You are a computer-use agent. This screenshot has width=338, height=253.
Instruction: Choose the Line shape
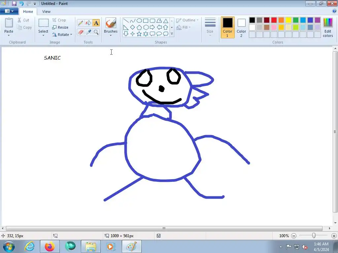point(126,21)
